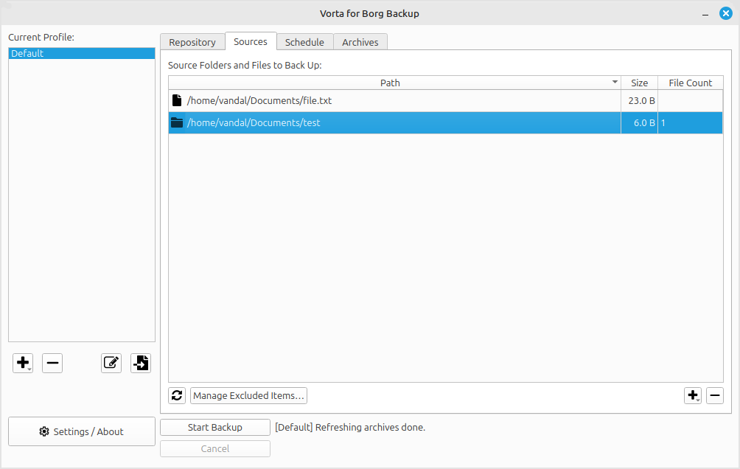
Task: Open Settings / About
Action: tap(82, 431)
